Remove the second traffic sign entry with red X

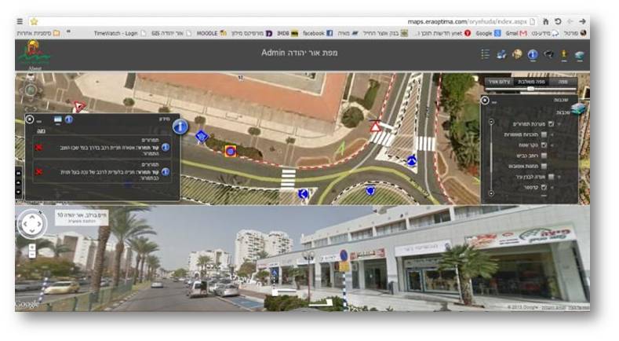pyautogui.click(x=38, y=171)
